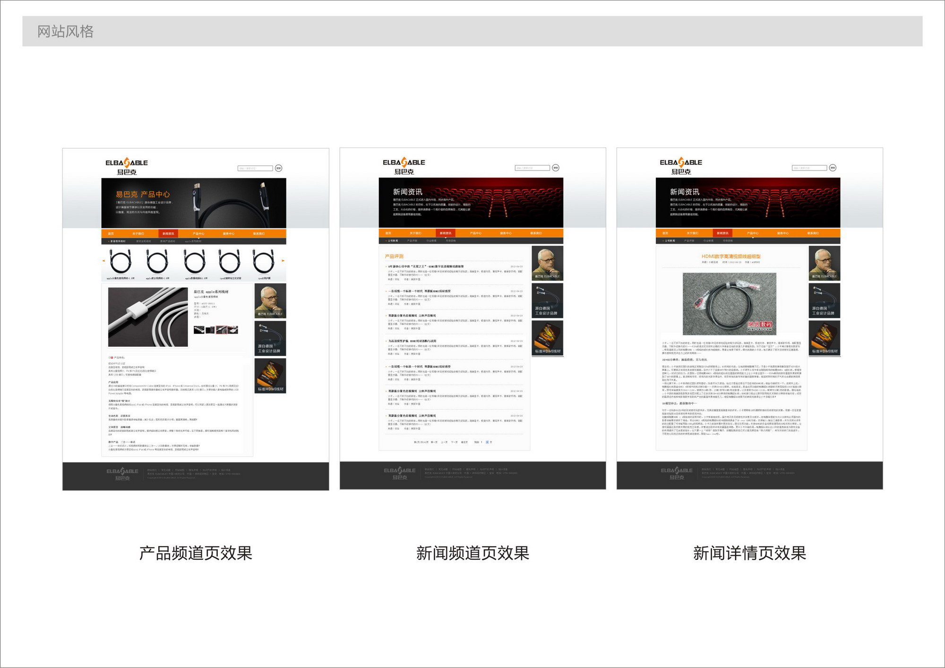Viewport: 945px width, 668px height.
Task: Select apple系列线材 sub-nav on product page
Action: click(193, 241)
